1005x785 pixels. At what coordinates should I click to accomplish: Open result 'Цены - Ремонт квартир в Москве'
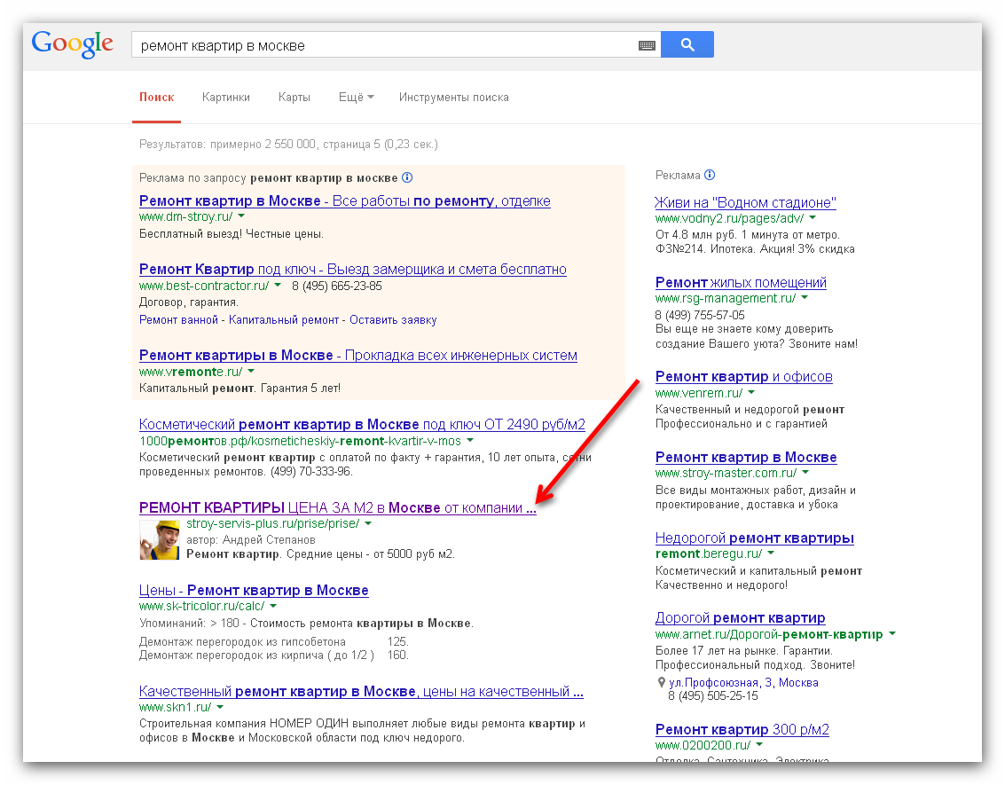click(x=254, y=590)
